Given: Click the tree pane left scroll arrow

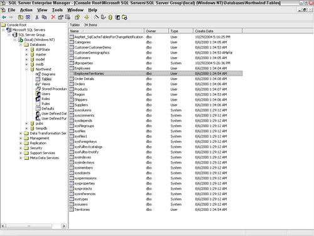Looking at the screenshot, I should point(3,226).
